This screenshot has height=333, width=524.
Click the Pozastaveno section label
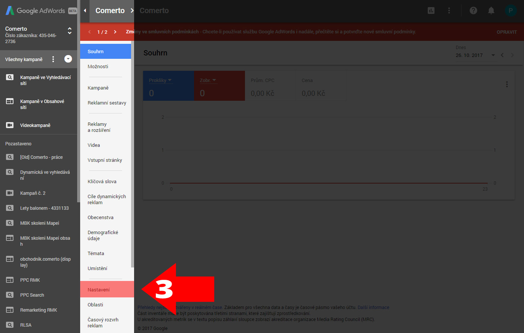18,144
